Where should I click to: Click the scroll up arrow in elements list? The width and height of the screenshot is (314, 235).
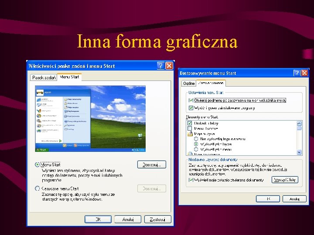click(x=299, y=124)
